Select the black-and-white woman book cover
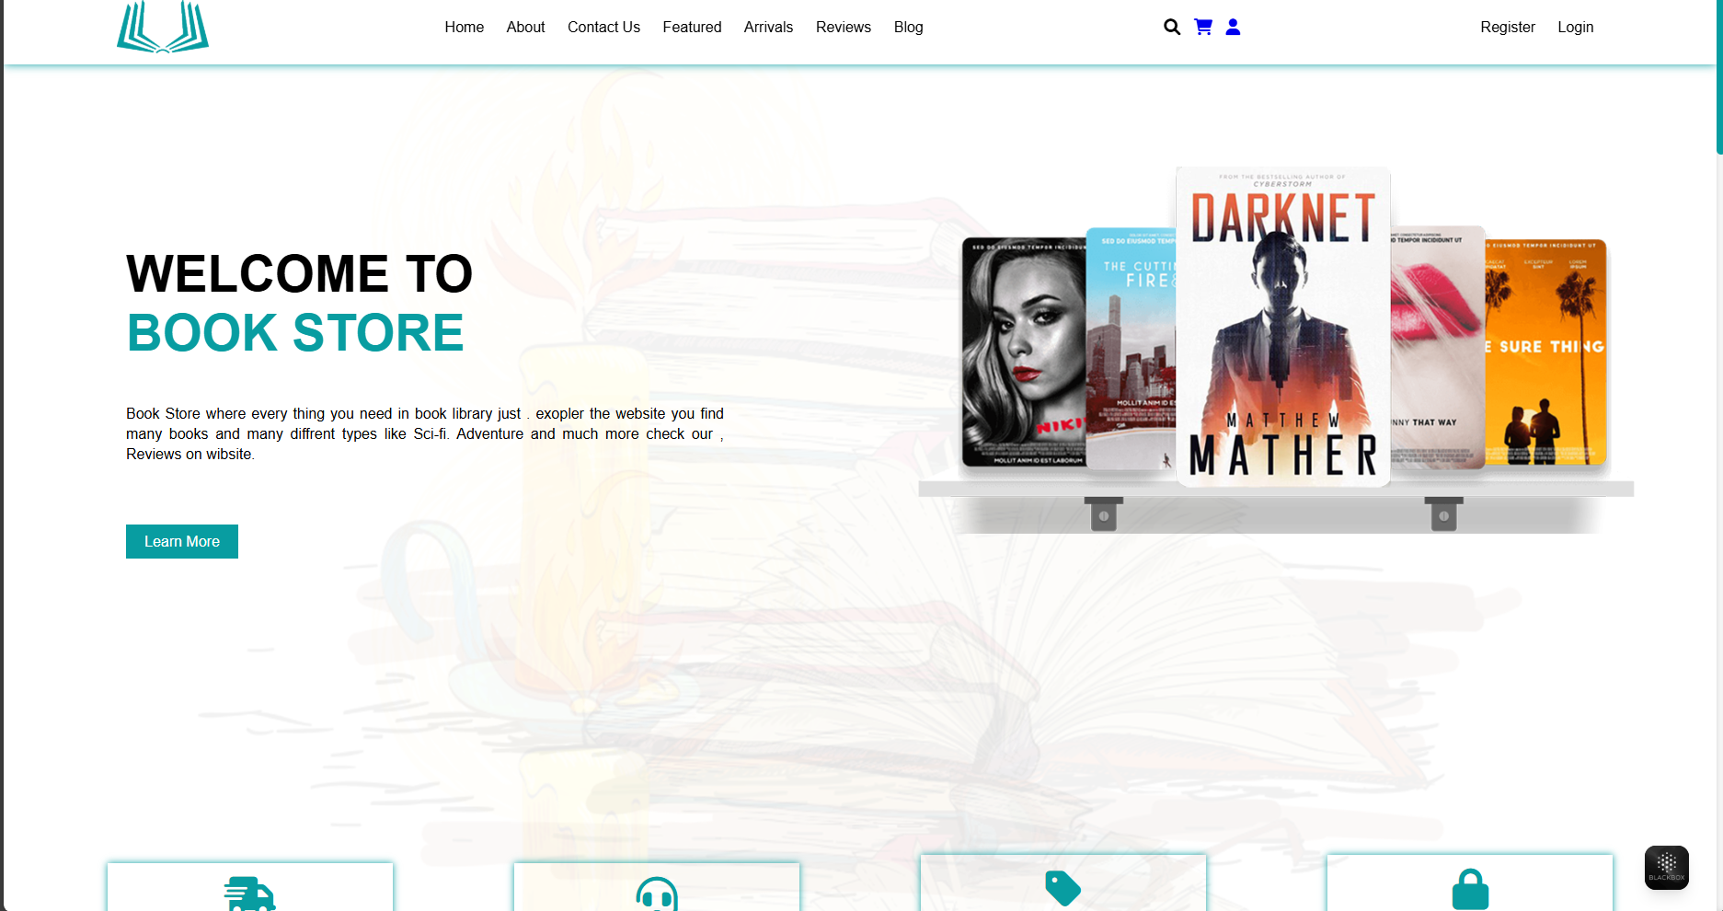The height and width of the screenshot is (911, 1723). pyautogui.click(x=1023, y=352)
